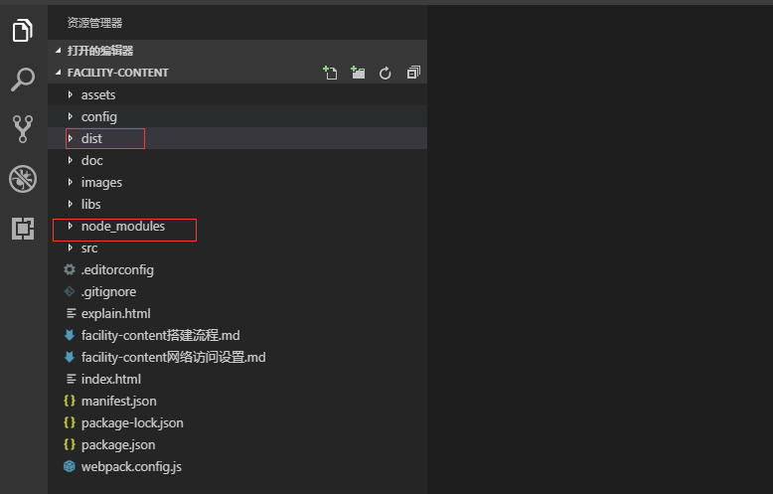Click the Refresh explorer icon
Screen dimensions: 773x494
386,73
